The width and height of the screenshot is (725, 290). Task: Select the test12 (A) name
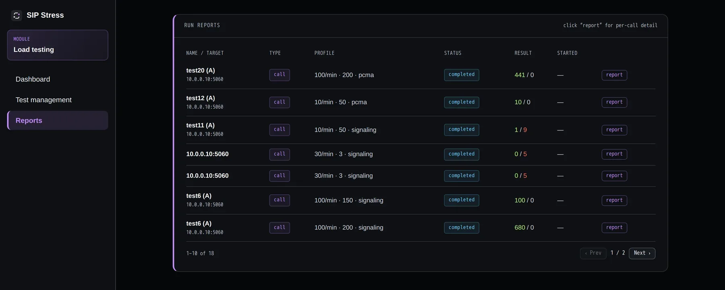point(201,98)
